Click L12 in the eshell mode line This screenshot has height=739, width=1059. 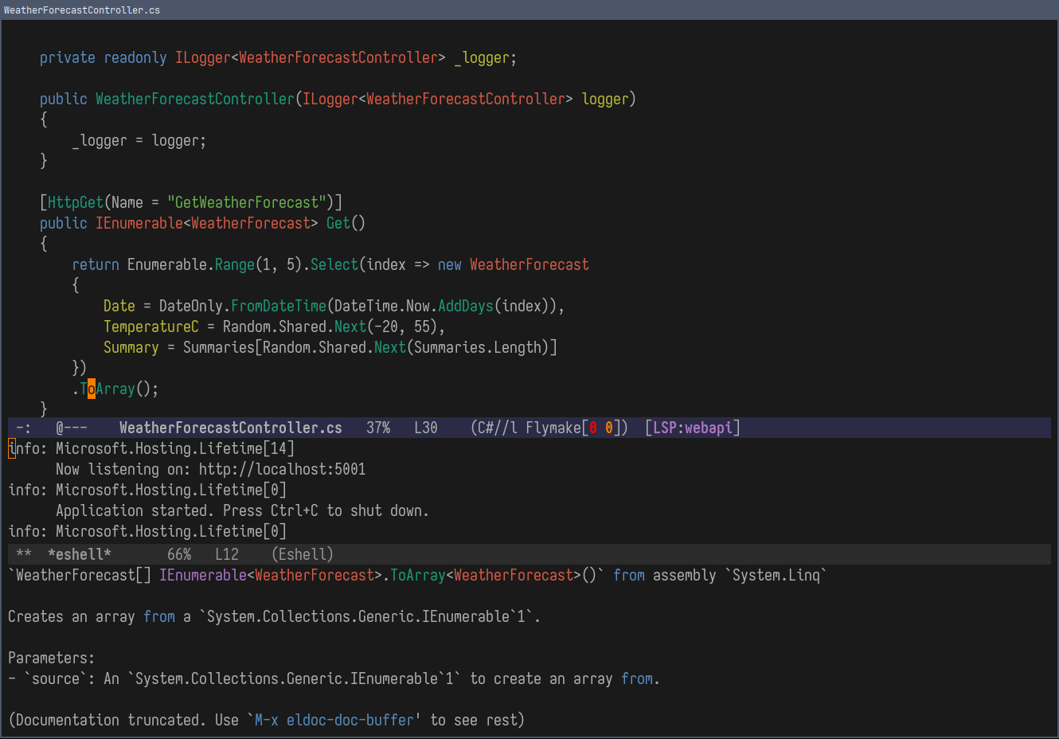coord(227,554)
